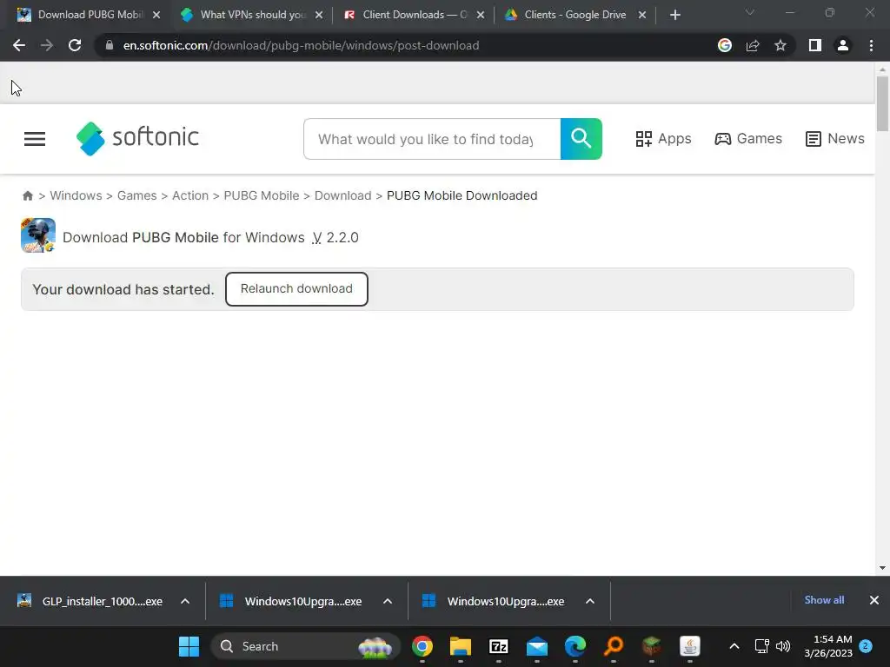
Task: Open the Chrome profile menu
Action: coord(843,45)
